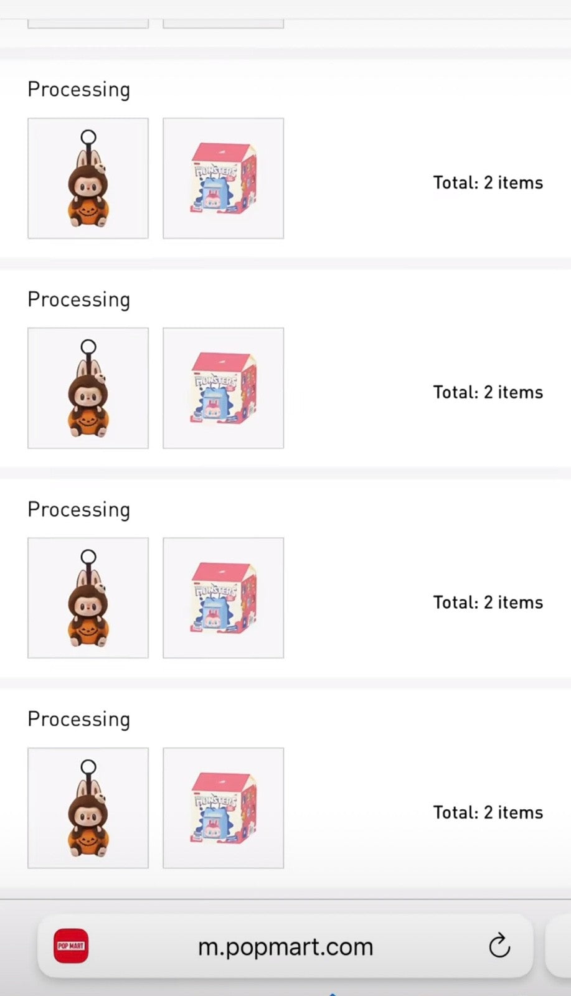This screenshot has width=571, height=996.
Task: Tap "Total: 2 items" on fourth Processing order
Action: [x=488, y=812]
